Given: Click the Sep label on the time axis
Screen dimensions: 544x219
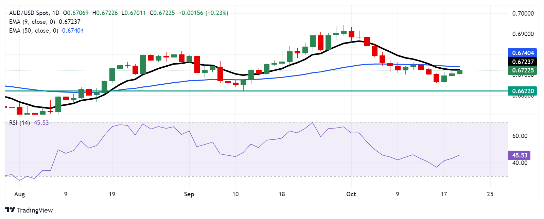Looking at the screenshot, I should click(189, 194).
